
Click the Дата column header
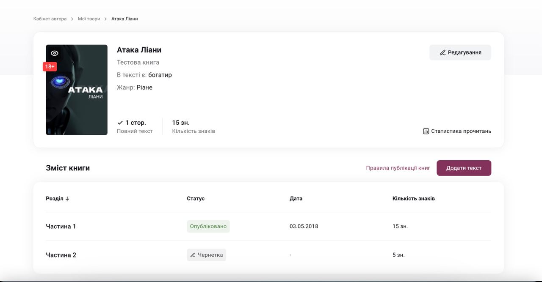296,198
